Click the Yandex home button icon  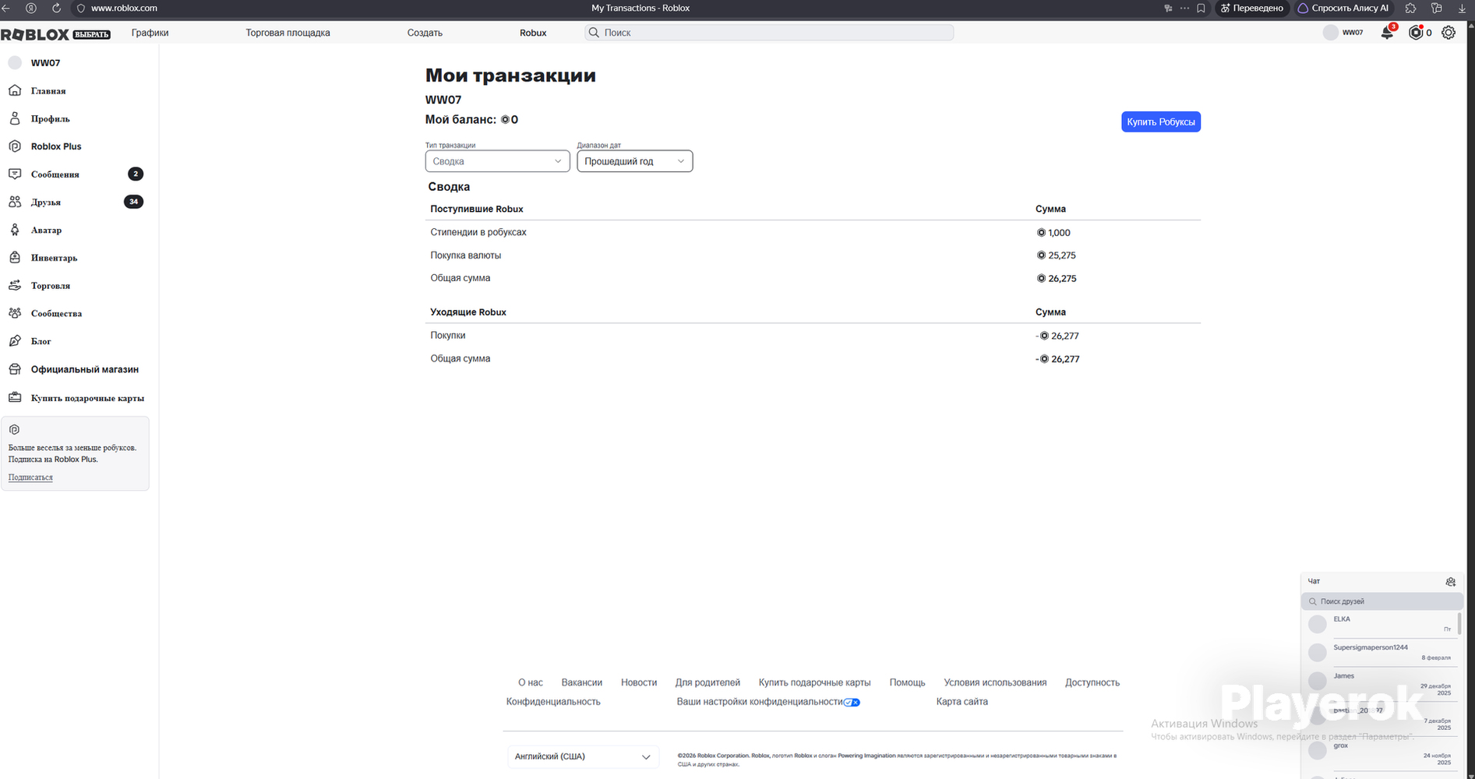pos(31,8)
